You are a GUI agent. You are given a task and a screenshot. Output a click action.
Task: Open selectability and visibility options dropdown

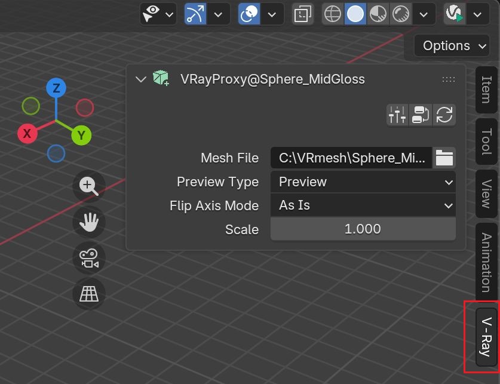click(x=158, y=14)
